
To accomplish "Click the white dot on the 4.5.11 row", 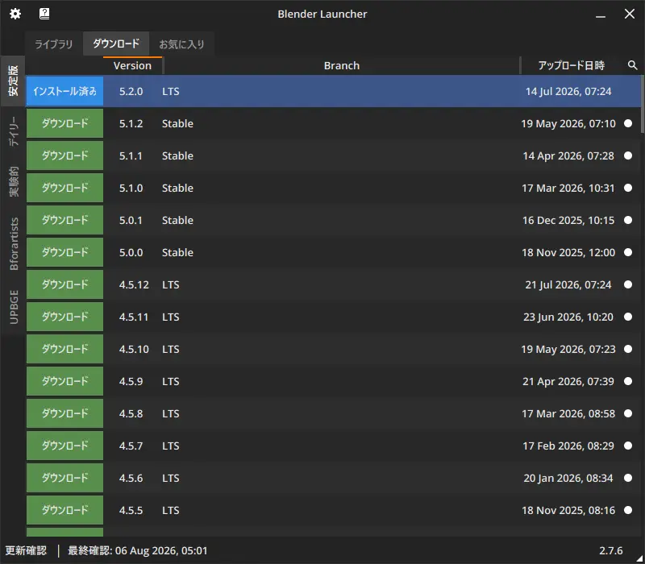I will click(x=628, y=317).
